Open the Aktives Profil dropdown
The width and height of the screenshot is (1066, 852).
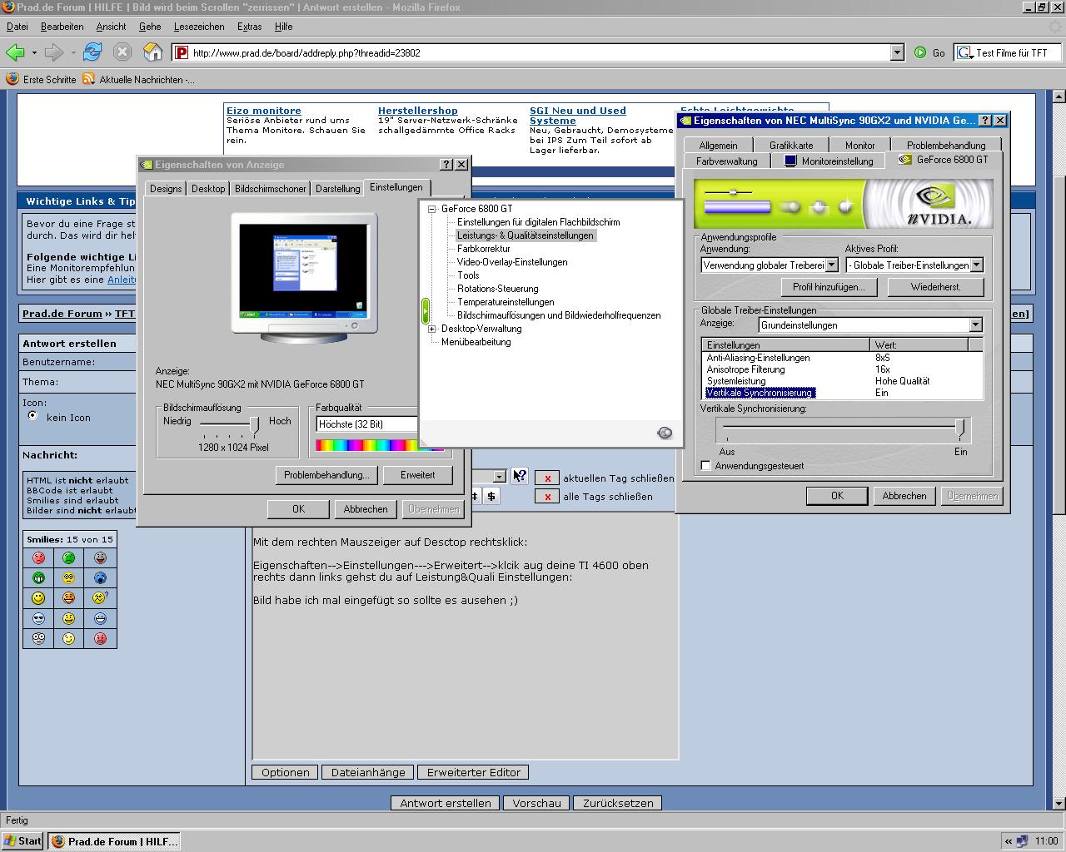click(976, 265)
